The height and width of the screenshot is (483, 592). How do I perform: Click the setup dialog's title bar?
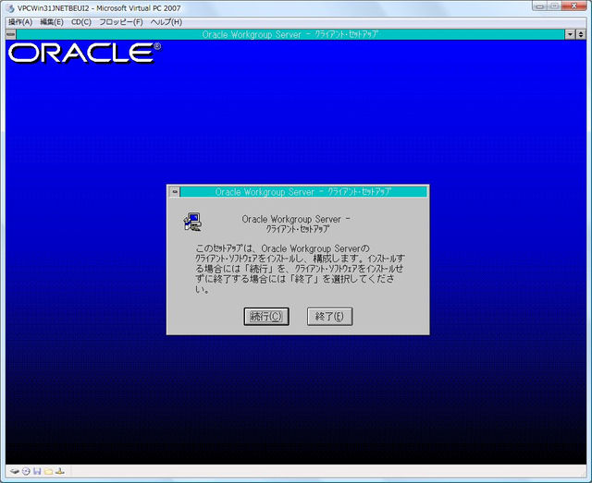coord(303,191)
